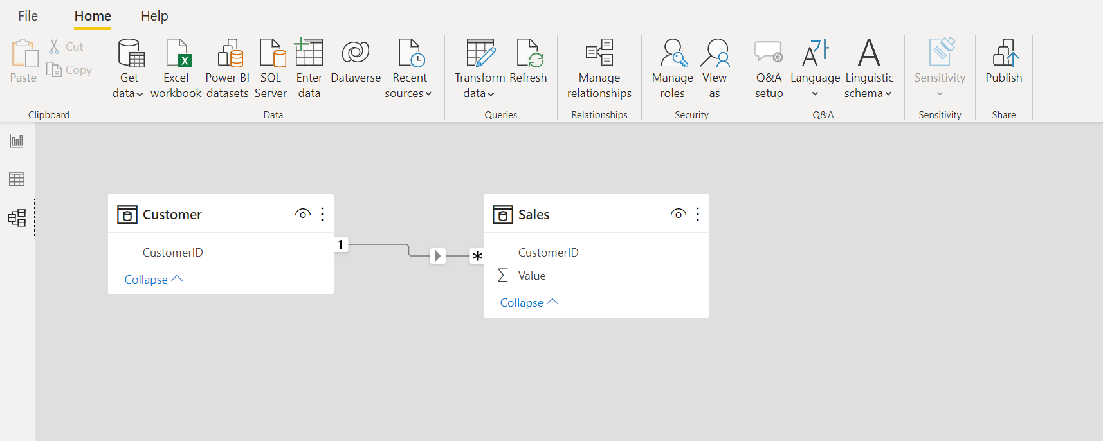This screenshot has width=1103, height=441.
Task: Select the Value field in Sales
Action: [532, 276]
